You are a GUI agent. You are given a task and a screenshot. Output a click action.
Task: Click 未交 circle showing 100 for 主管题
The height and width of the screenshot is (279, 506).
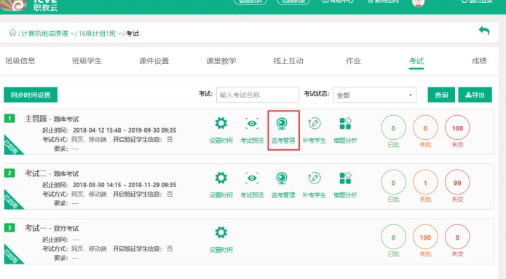click(x=457, y=128)
